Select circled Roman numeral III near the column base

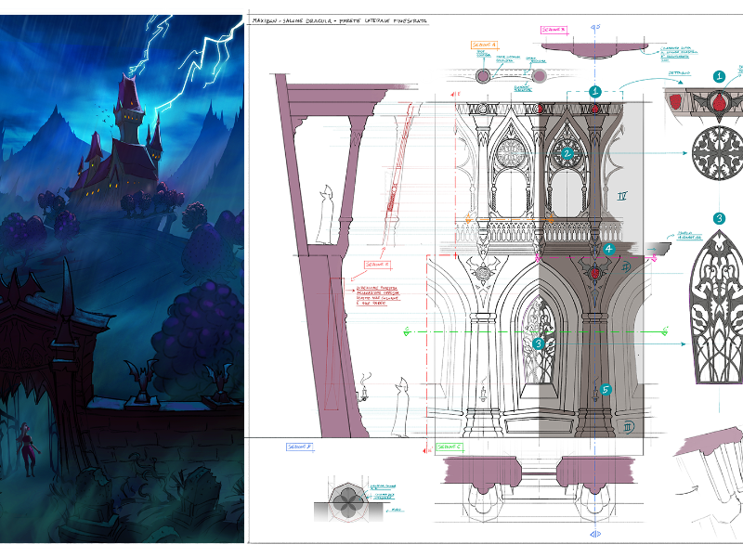(628, 426)
